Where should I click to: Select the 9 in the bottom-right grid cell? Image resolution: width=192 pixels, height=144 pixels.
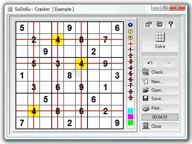[117, 123]
